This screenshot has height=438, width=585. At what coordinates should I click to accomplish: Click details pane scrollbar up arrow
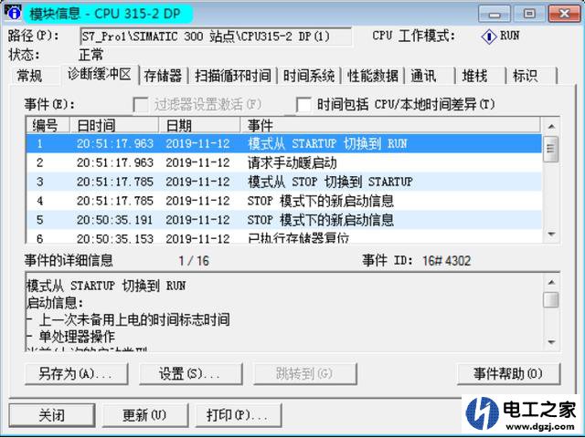[x=551, y=282]
